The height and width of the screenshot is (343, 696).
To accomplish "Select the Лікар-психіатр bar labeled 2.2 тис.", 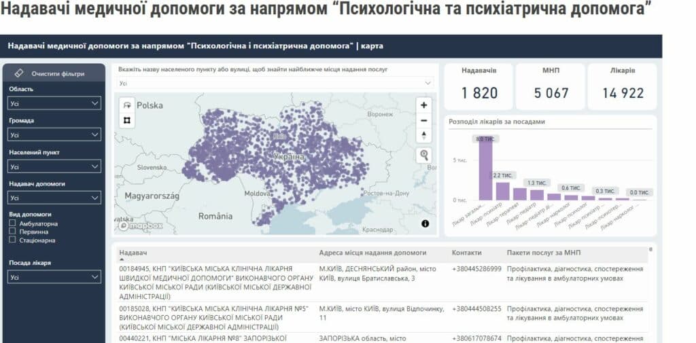I will click(502, 192).
